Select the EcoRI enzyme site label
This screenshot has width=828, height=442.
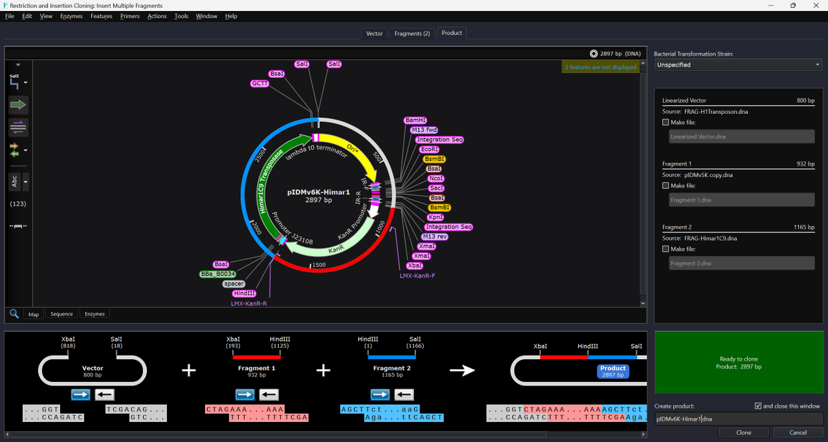tap(429, 149)
